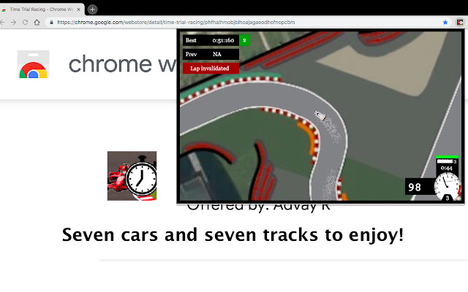Screen dimensions: 468x292
Task: Click the 0:44 current lap timer
Action: pos(447,168)
